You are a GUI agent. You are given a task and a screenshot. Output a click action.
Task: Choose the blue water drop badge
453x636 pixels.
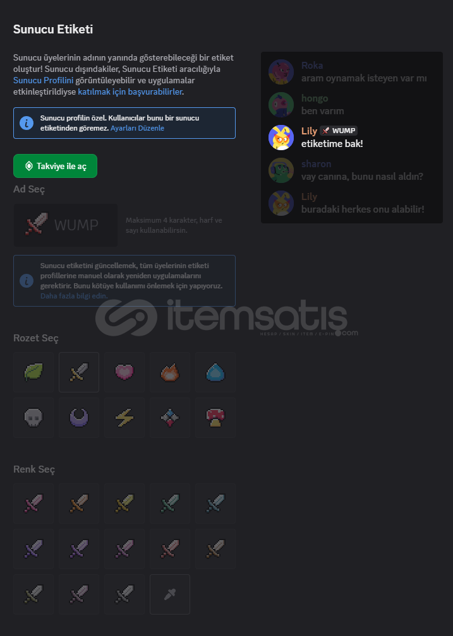215,372
